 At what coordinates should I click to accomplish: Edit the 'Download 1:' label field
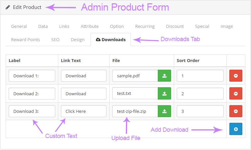pyautogui.click(x=32, y=76)
